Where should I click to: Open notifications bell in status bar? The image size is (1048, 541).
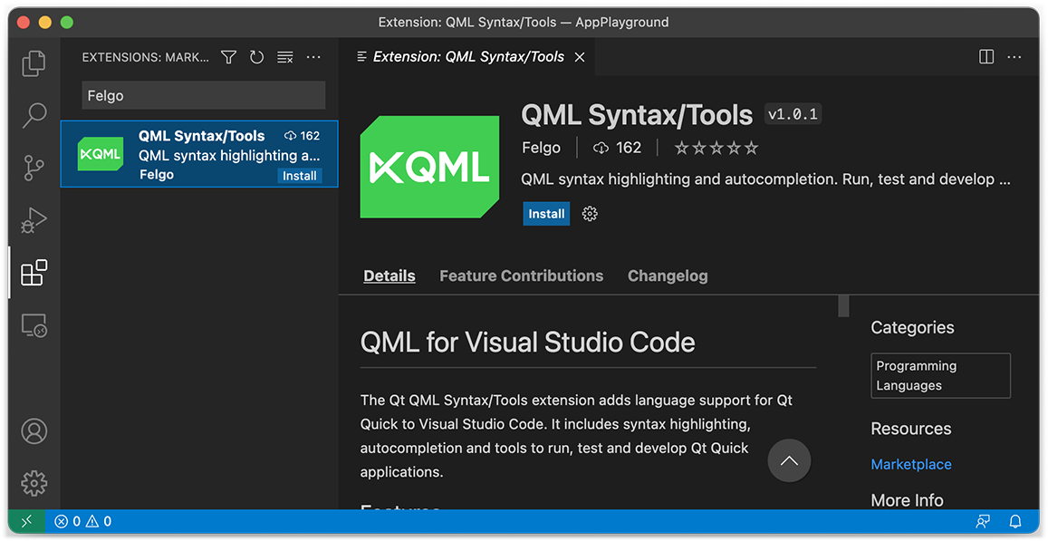1015,521
